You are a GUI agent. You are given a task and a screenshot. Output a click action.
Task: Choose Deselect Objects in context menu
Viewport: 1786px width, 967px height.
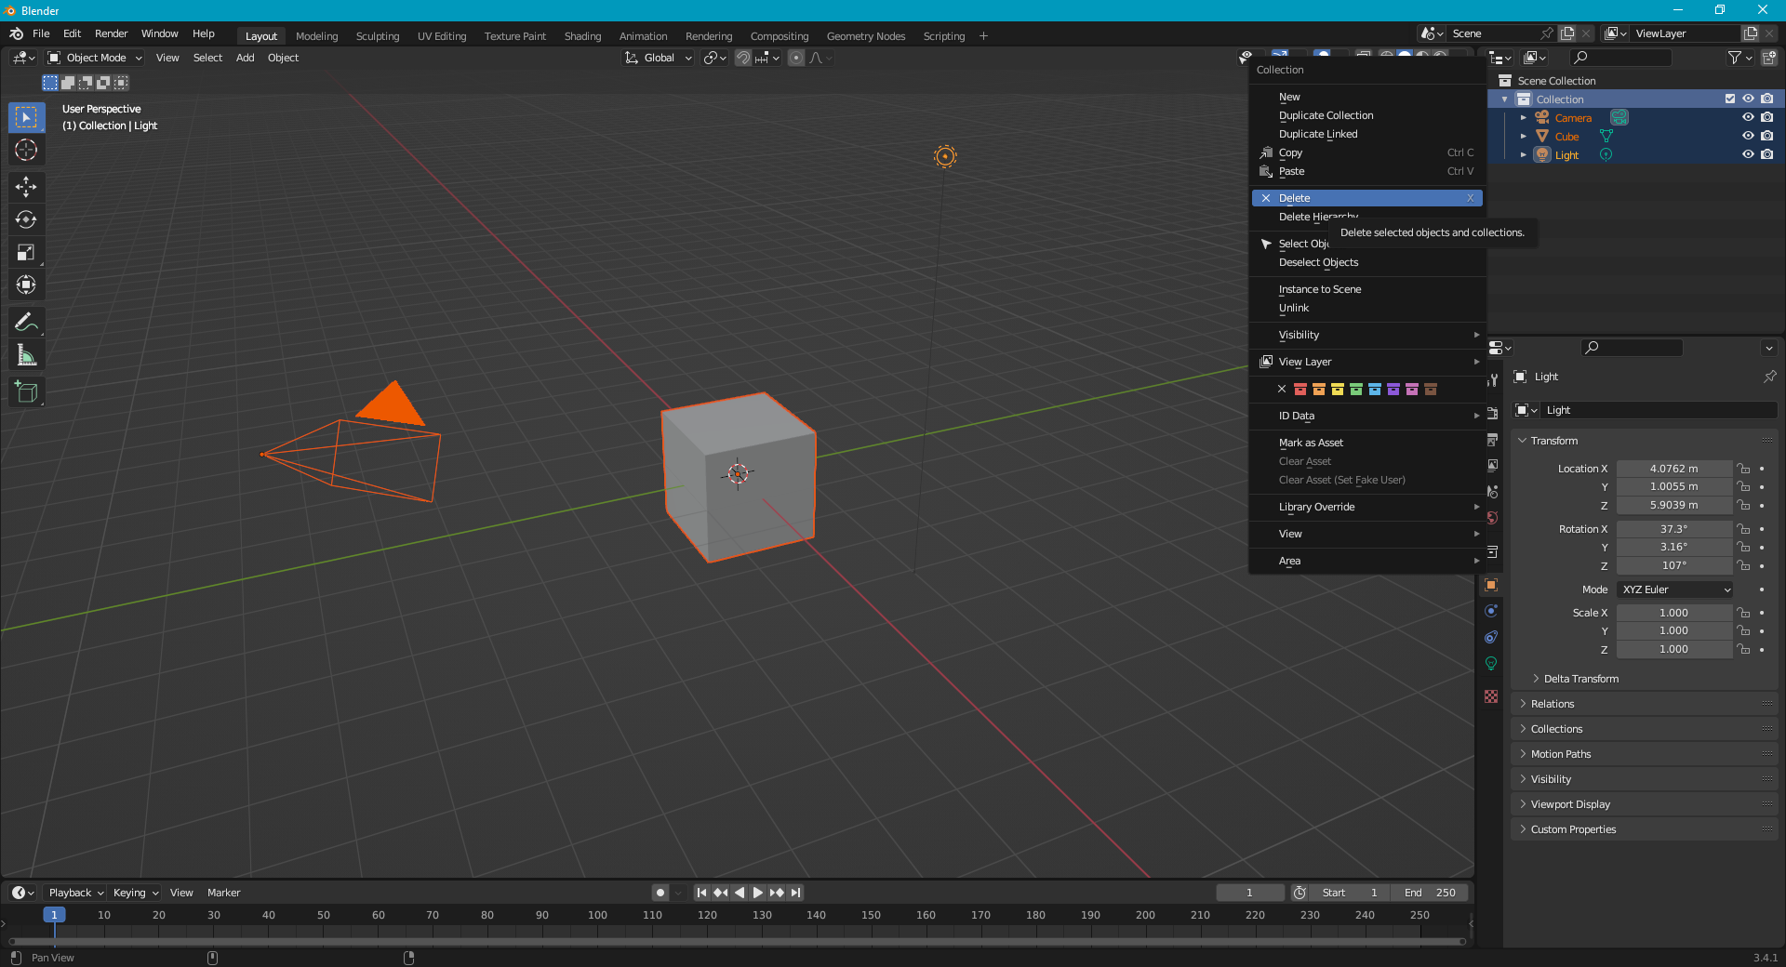[1366, 262]
